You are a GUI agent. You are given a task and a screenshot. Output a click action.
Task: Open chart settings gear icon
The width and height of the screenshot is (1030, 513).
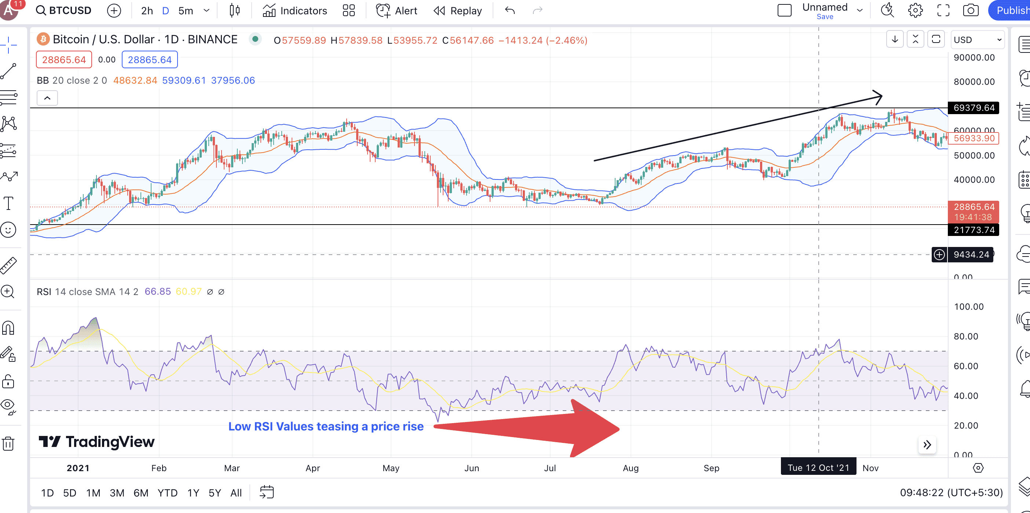[915, 11]
